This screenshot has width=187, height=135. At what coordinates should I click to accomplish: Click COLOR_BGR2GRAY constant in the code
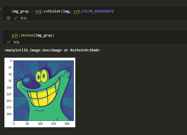[x=97, y=11]
